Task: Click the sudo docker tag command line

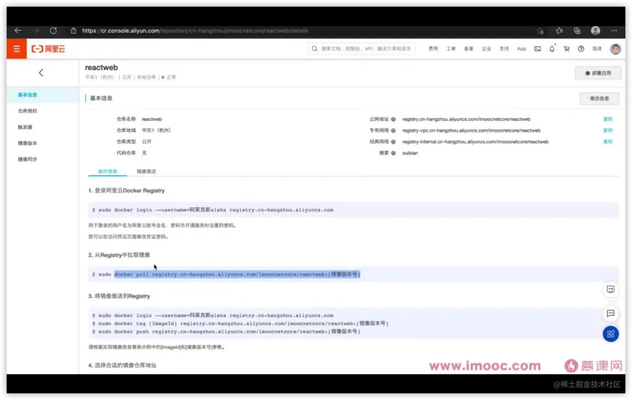Action: [x=240, y=324]
